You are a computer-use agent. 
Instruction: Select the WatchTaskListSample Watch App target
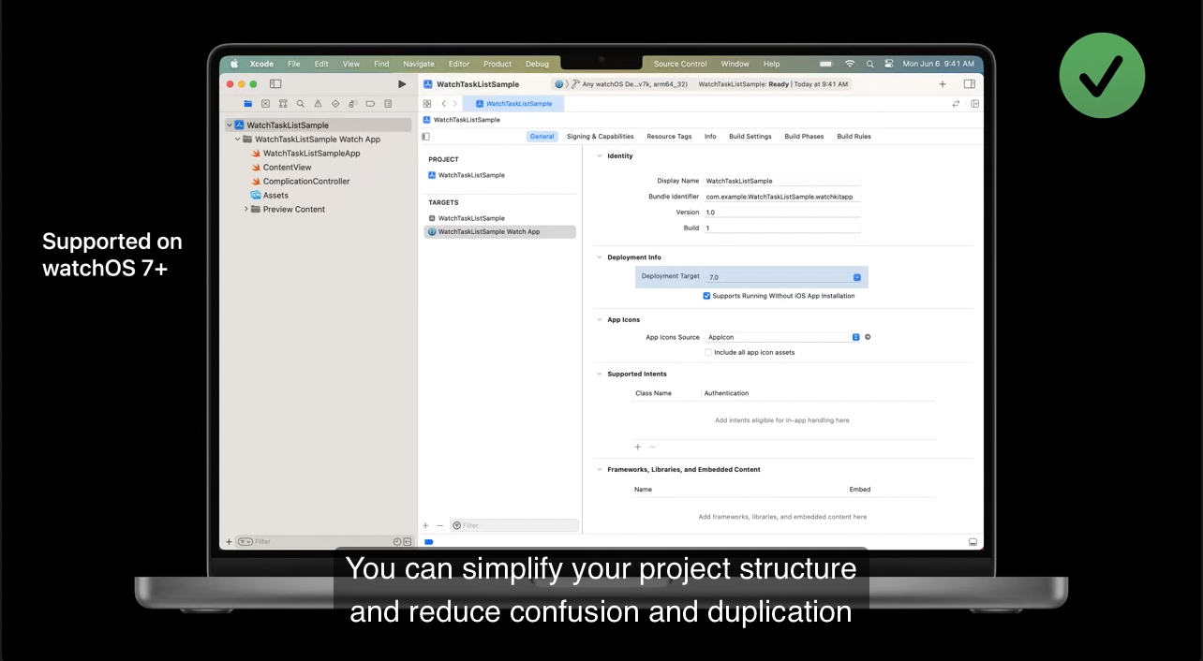tap(500, 232)
